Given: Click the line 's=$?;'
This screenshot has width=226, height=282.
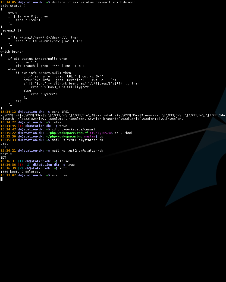Looking at the screenshot, I should pyautogui.click(x=13, y=13).
